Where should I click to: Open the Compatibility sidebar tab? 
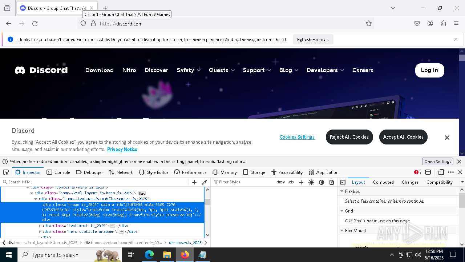pyautogui.click(x=440, y=182)
